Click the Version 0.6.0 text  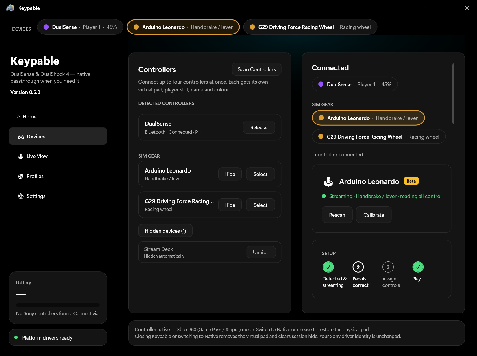(25, 92)
